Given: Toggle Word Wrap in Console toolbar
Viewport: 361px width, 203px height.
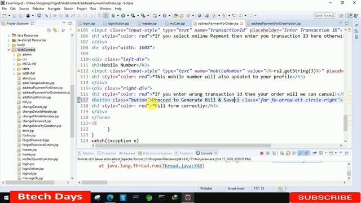Looking at the screenshot, I should click(294, 153).
